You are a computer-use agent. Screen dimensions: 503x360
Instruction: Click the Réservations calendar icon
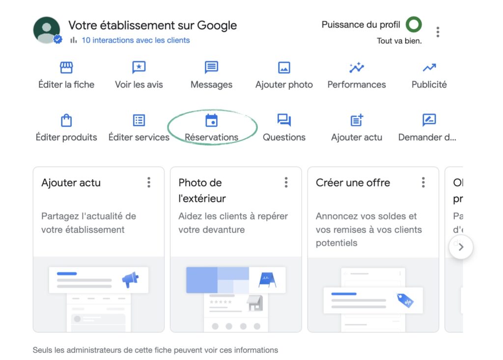pos(211,120)
